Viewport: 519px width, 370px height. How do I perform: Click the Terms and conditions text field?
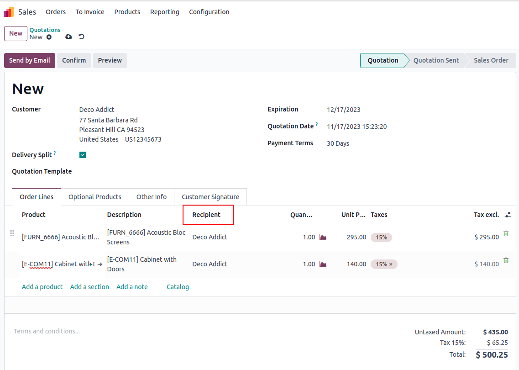pyautogui.click(x=47, y=331)
